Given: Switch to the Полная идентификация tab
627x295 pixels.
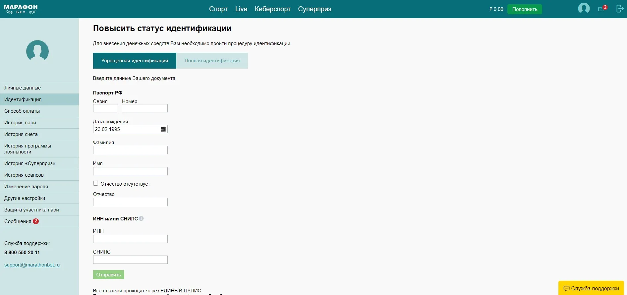Looking at the screenshot, I should [212, 61].
